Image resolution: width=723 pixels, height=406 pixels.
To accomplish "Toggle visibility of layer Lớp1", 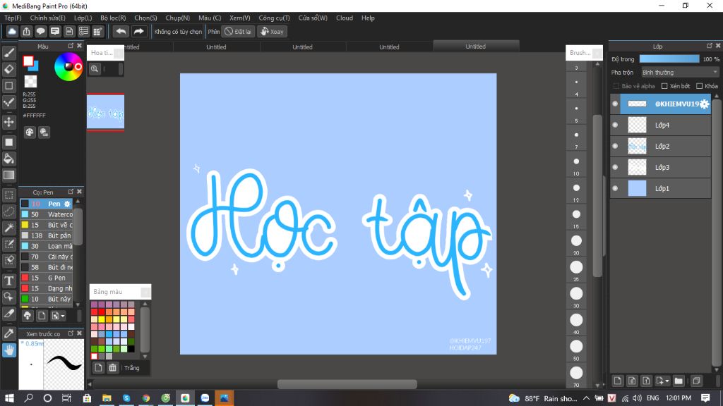I will [615, 188].
